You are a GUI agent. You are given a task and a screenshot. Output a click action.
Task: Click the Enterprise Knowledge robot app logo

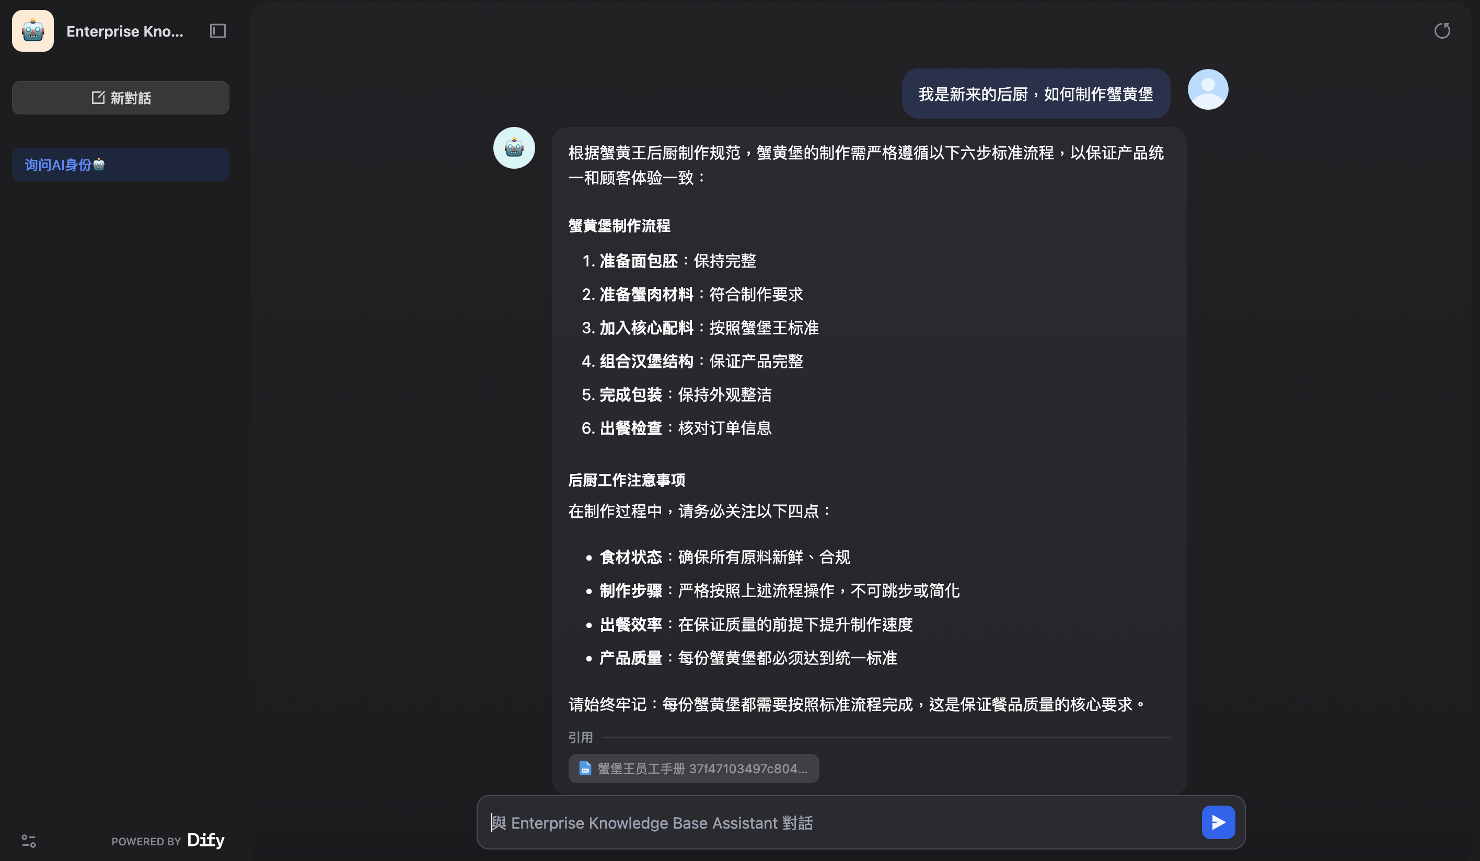tap(33, 31)
